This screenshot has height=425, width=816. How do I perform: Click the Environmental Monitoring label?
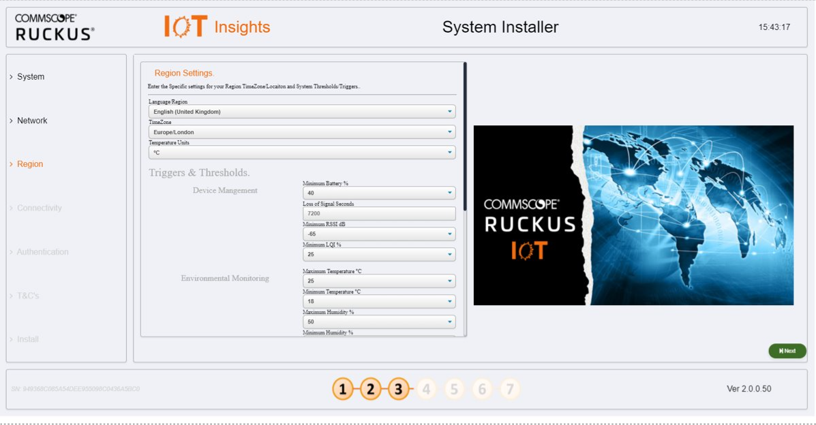[225, 279]
